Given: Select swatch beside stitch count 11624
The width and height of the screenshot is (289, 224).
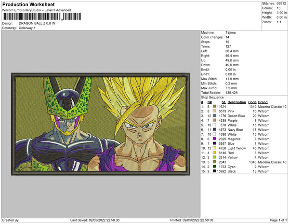Looking at the screenshot, I should [214, 106].
